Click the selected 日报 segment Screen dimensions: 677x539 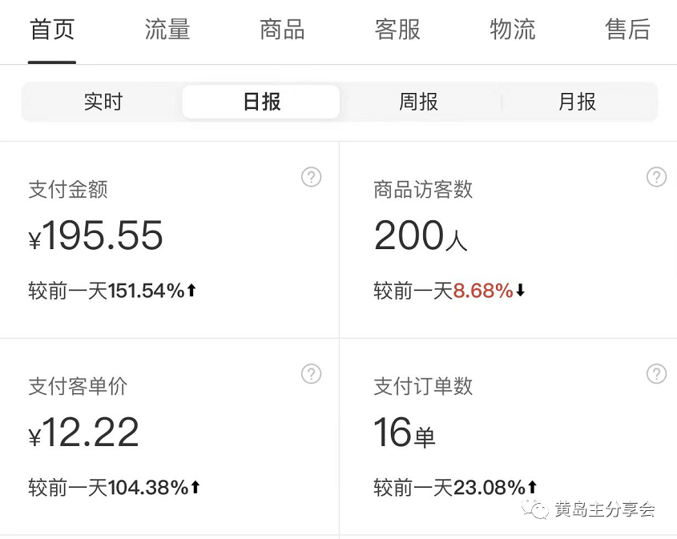click(260, 102)
